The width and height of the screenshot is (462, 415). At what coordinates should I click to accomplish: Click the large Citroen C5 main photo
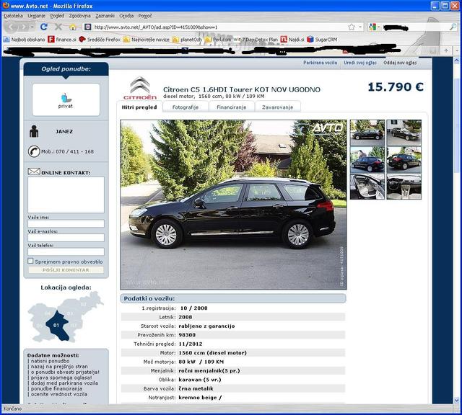[233, 205]
